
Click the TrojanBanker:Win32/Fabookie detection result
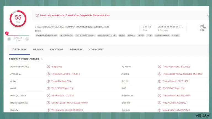click(x=182, y=74)
